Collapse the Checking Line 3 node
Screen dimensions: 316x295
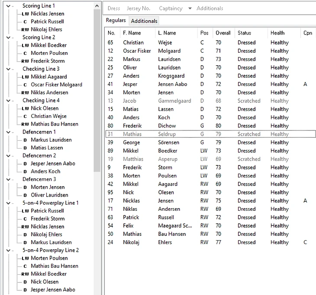(x=8, y=69)
